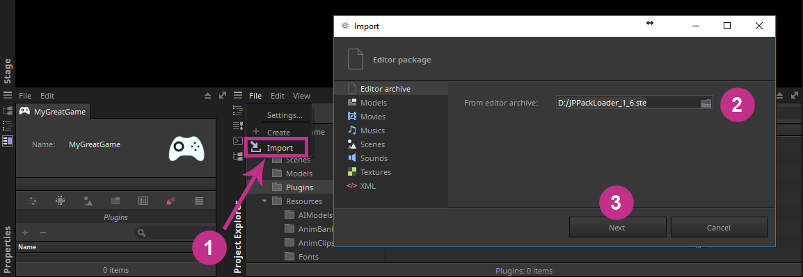Open the chip icon tab in the Properties toolbar
The image size is (803, 277).
tap(61, 201)
